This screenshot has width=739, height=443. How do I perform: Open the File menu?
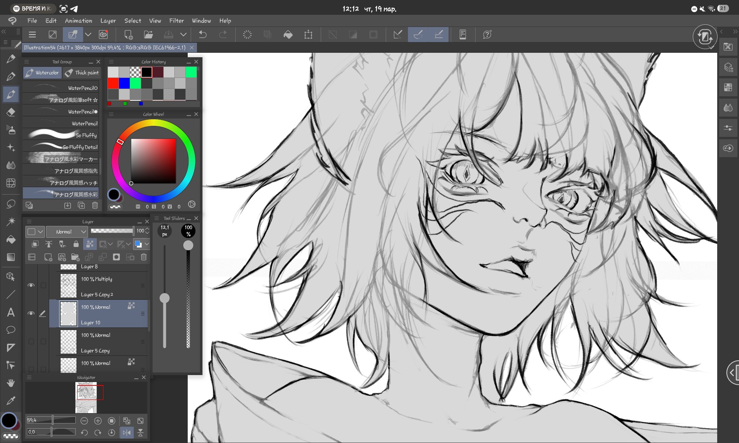pyautogui.click(x=32, y=21)
